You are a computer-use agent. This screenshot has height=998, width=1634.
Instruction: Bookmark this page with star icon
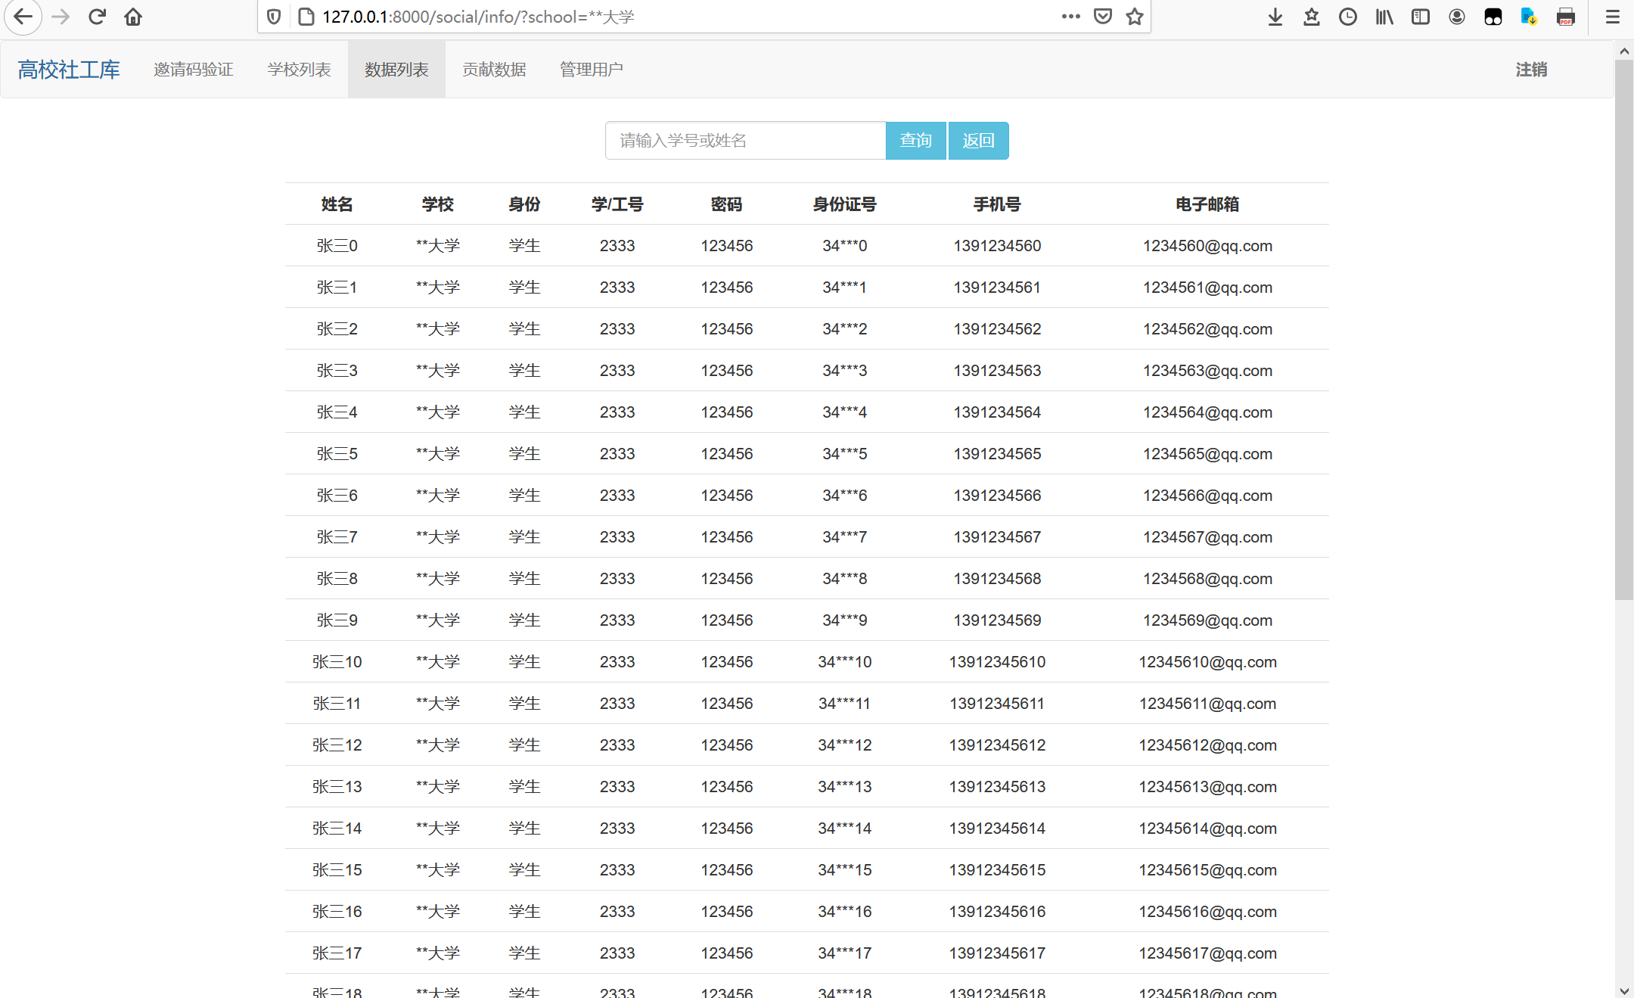[1134, 17]
